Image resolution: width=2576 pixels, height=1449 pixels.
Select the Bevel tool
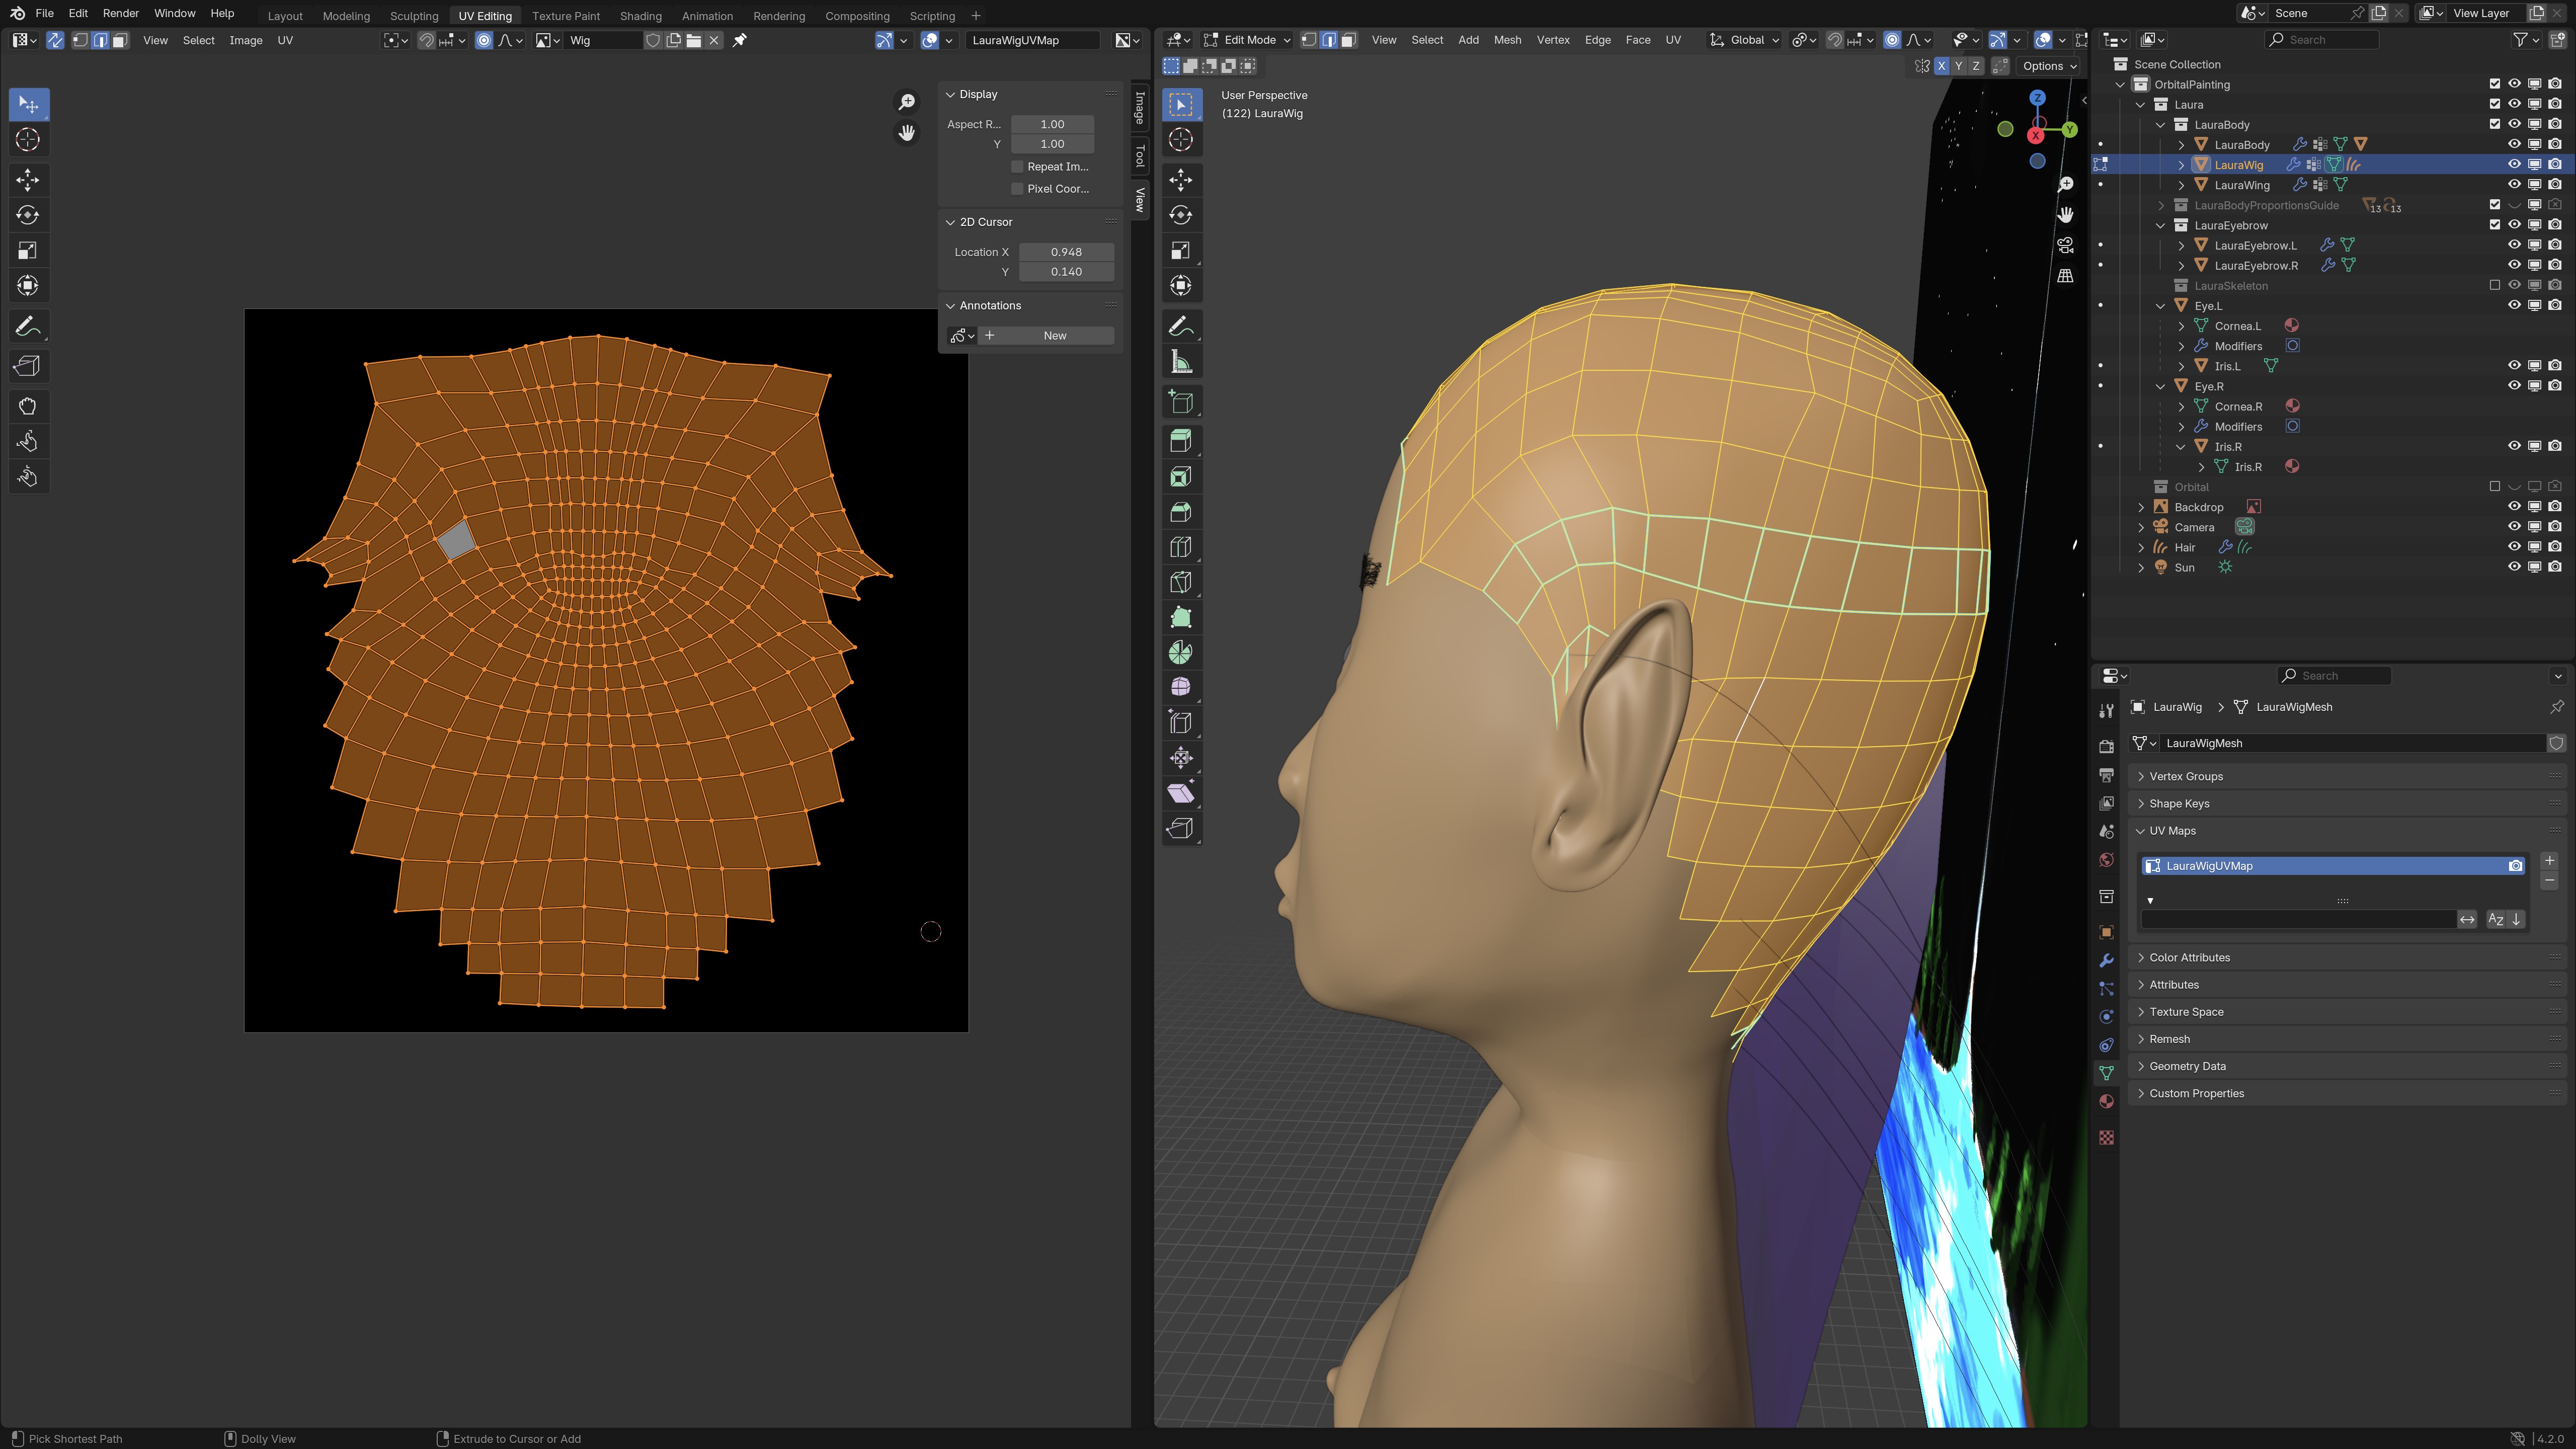[x=1181, y=512]
